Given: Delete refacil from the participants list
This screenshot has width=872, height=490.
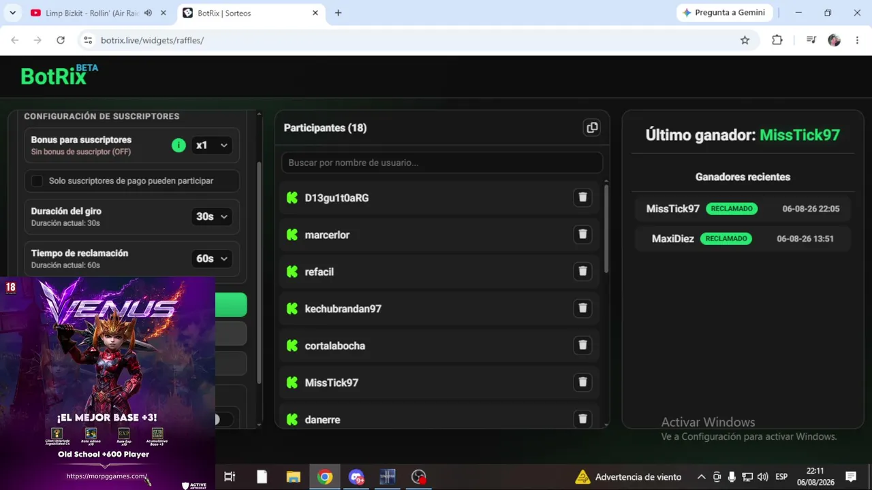Looking at the screenshot, I should tap(582, 271).
